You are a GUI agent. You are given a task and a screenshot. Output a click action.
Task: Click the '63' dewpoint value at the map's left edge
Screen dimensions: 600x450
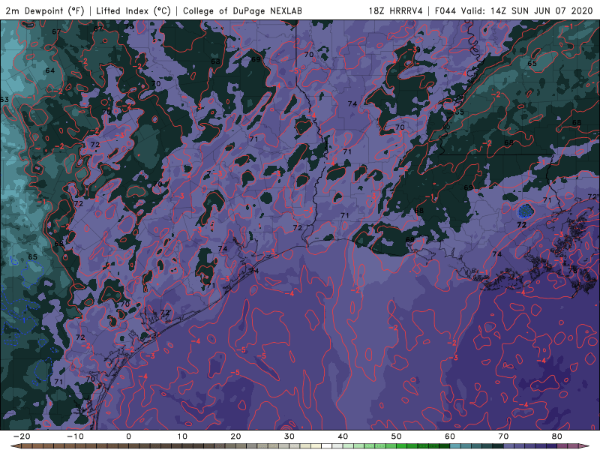tap(4, 100)
